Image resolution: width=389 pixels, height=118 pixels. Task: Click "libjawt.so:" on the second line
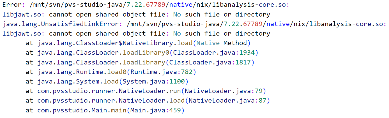coord(24,14)
